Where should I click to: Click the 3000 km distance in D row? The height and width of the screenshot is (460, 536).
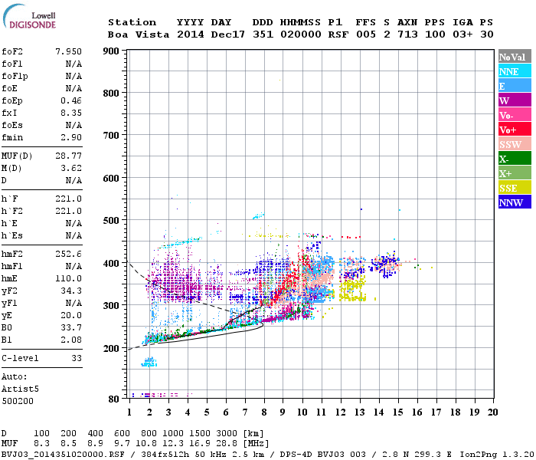[227, 433]
